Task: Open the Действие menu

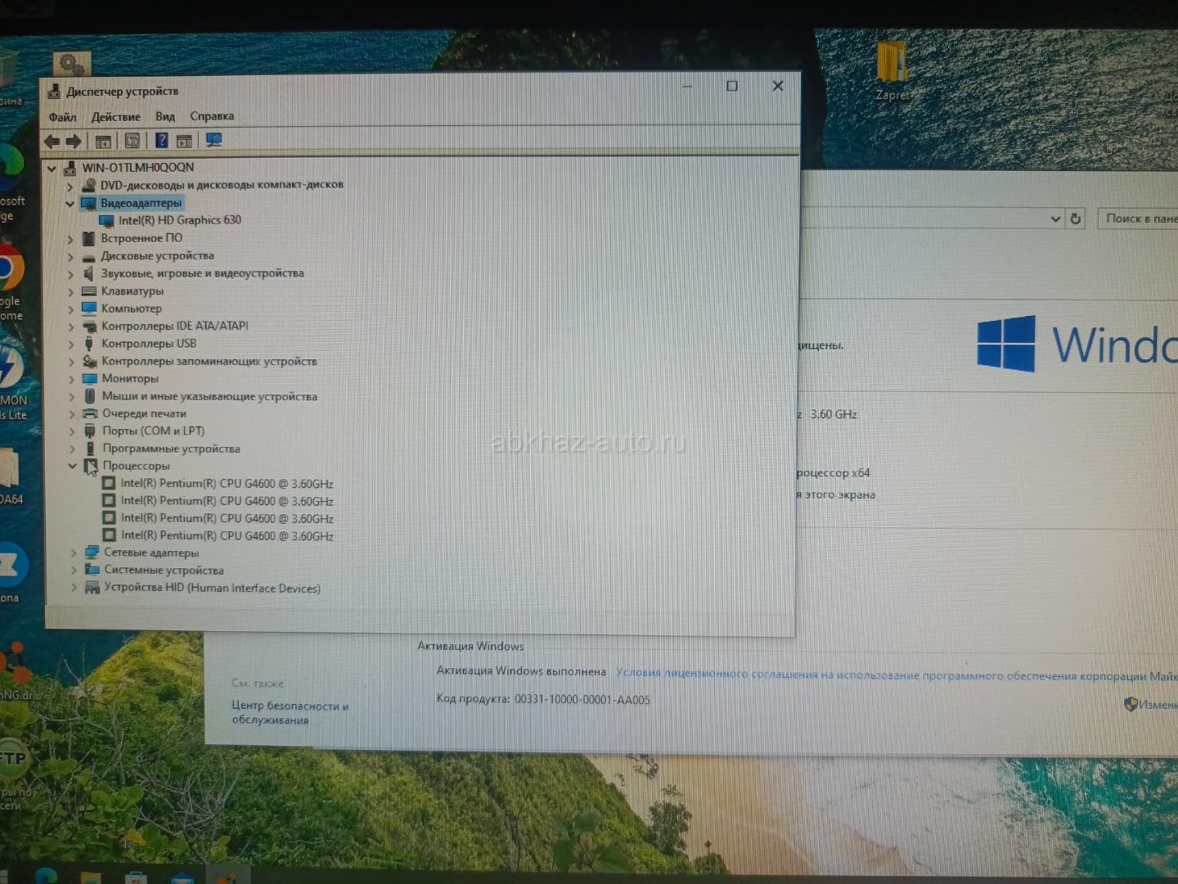Action: [x=115, y=117]
